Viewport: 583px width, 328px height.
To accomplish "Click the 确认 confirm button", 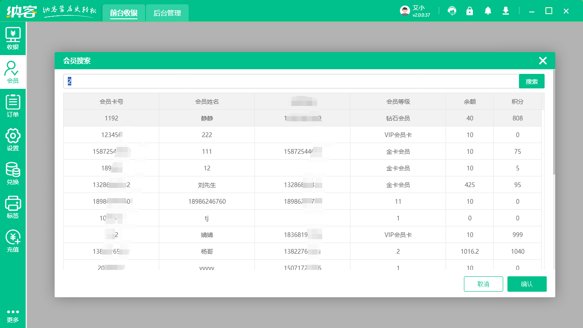I will click(527, 284).
